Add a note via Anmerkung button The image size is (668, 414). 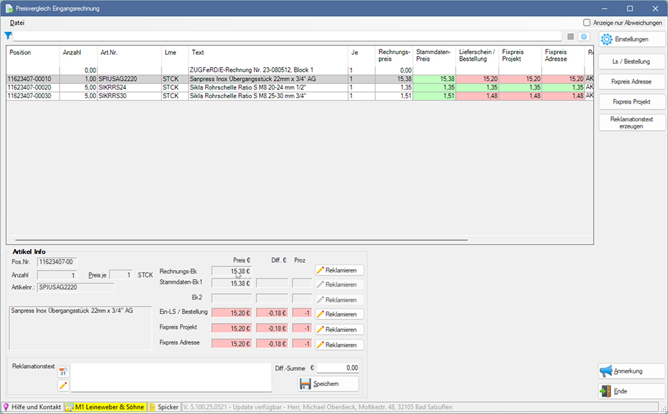point(631,371)
